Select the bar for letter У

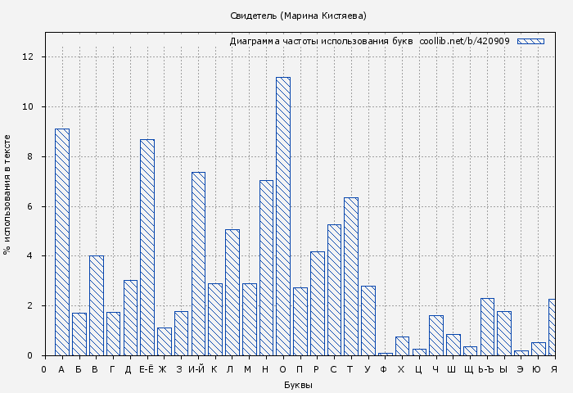(368, 320)
